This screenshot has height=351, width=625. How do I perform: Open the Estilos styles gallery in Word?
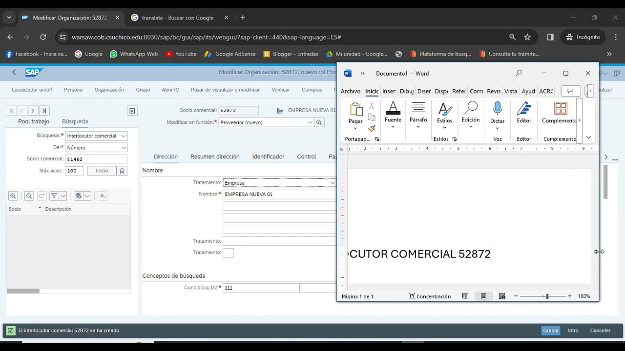coord(444,115)
